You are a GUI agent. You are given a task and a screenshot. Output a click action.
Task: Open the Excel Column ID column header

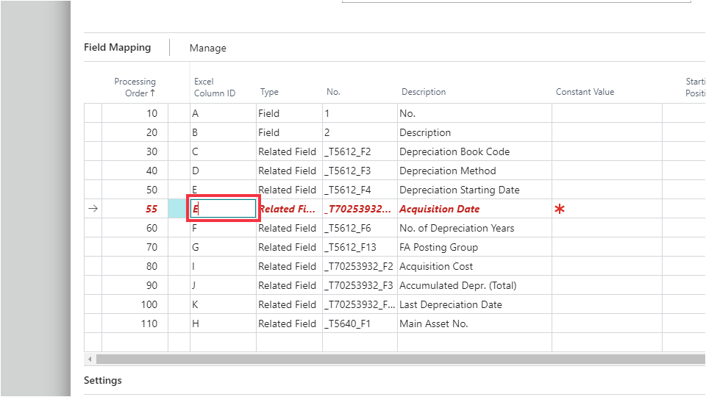214,87
